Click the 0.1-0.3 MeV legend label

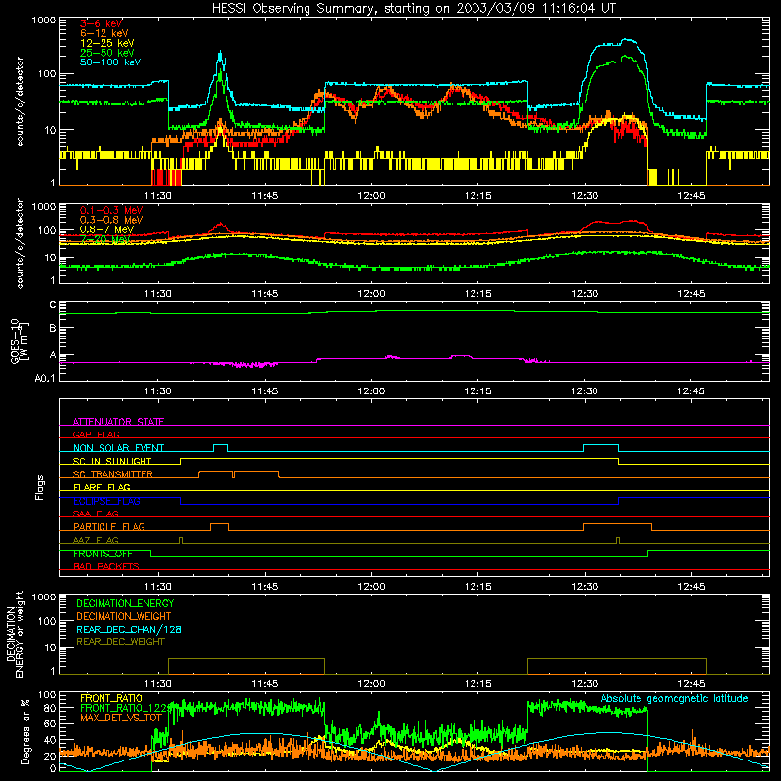coord(111,210)
